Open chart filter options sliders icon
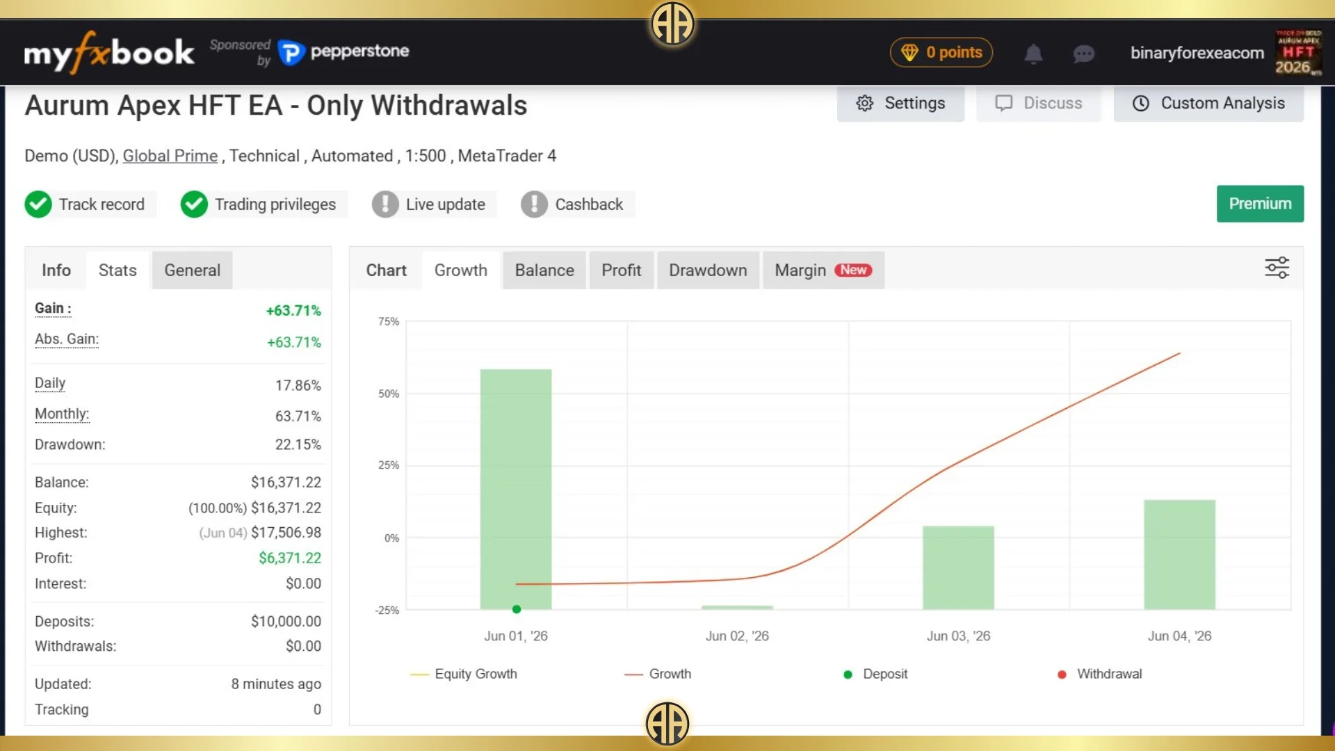1335x751 pixels. click(1277, 268)
